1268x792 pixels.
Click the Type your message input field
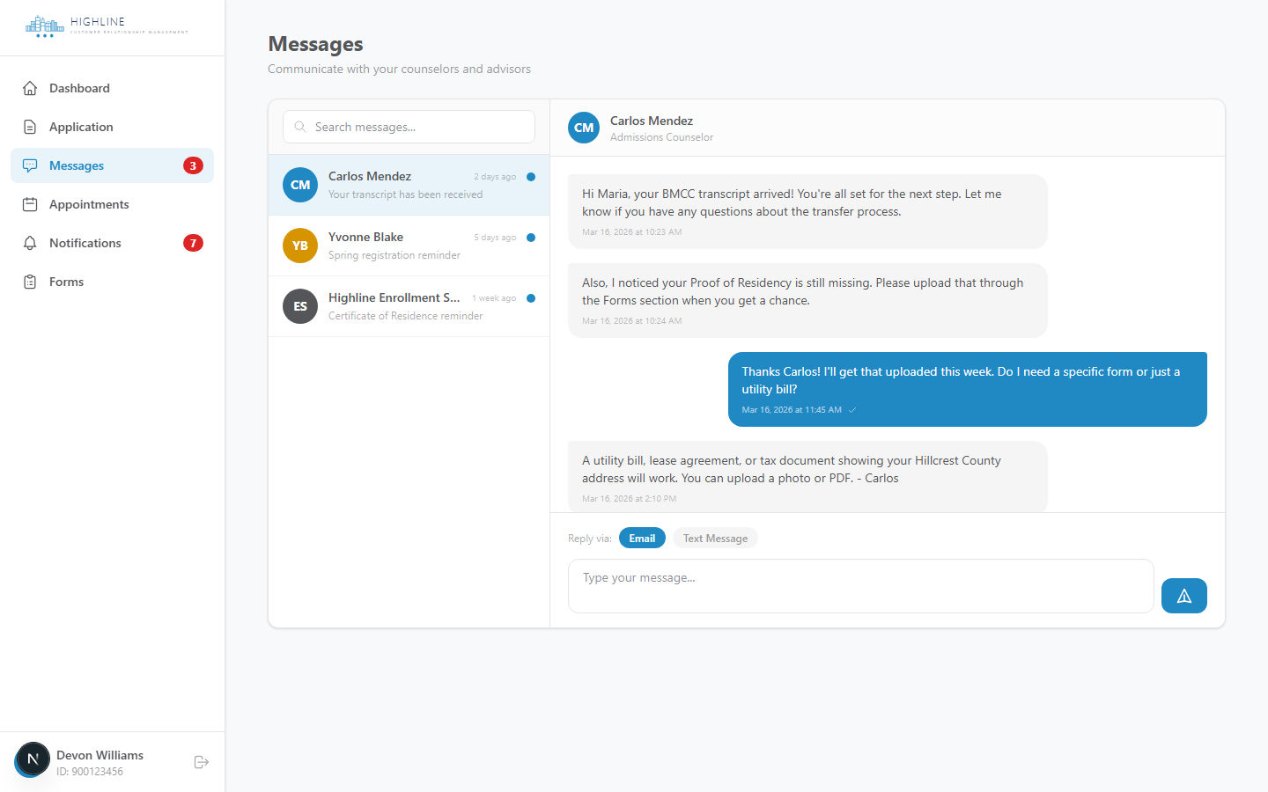pos(860,586)
